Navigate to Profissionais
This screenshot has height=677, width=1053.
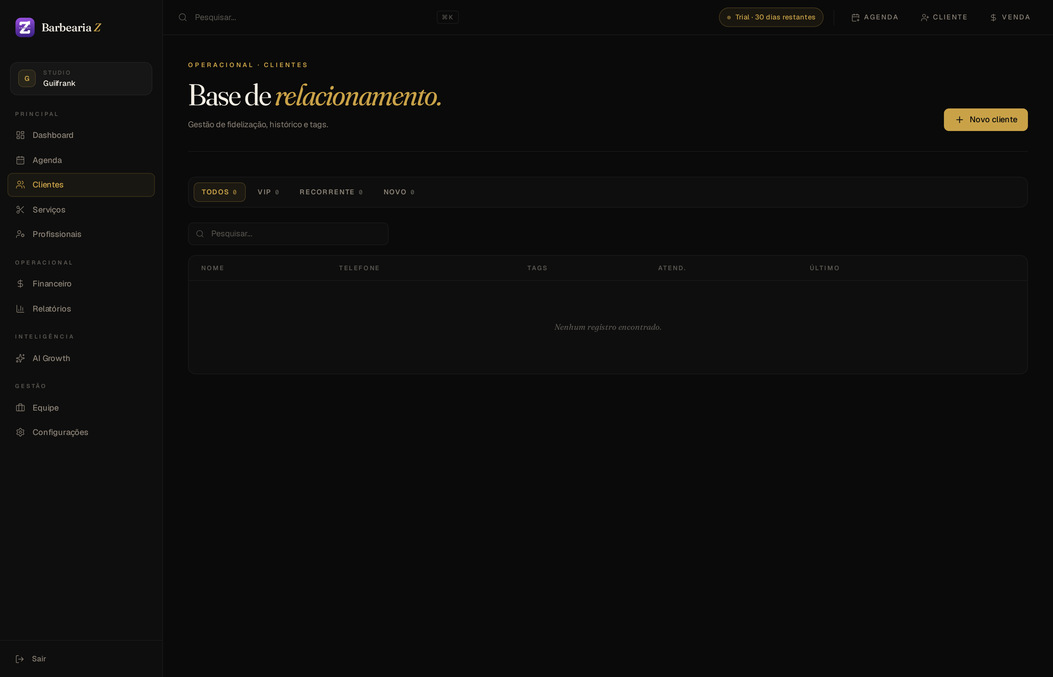click(81, 234)
